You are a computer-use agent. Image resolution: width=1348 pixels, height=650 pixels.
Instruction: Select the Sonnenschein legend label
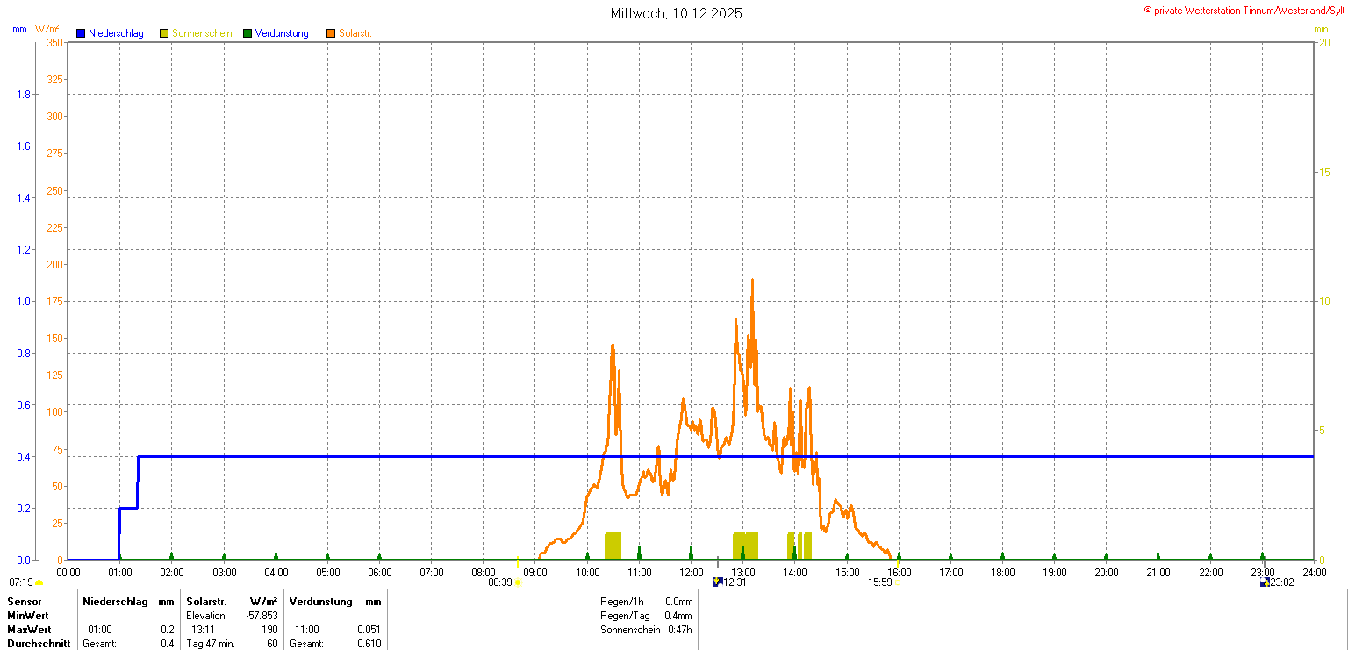(x=202, y=33)
